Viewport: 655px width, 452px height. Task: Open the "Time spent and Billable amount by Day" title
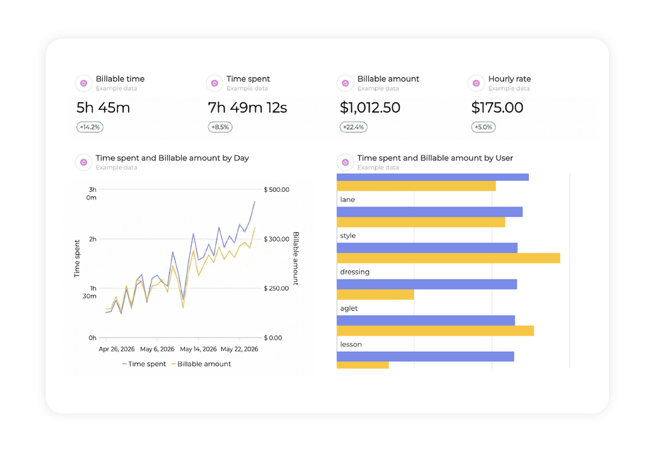(x=172, y=158)
